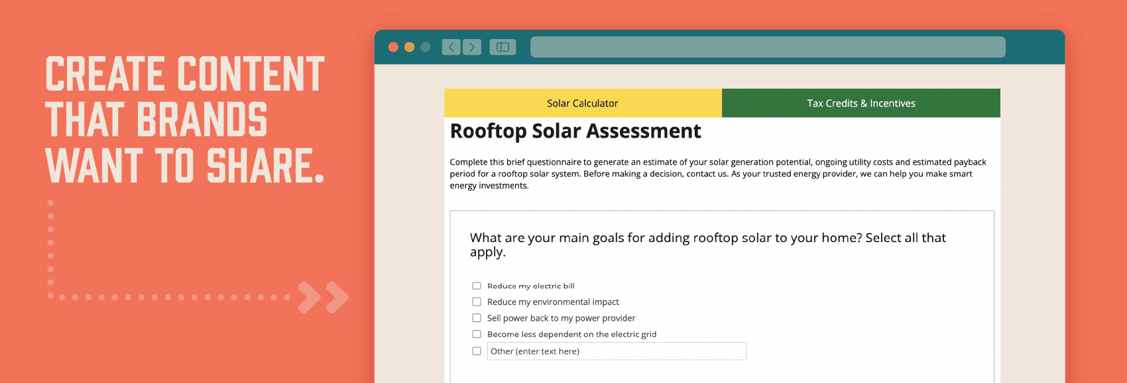Click the Other (enter text here) field
This screenshot has height=383, width=1127.
pos(617,351)
